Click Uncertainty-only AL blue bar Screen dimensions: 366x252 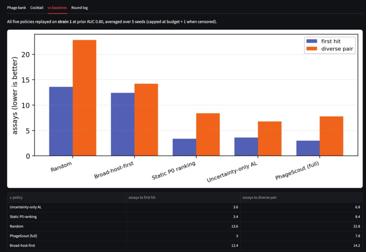coord(246,147)
